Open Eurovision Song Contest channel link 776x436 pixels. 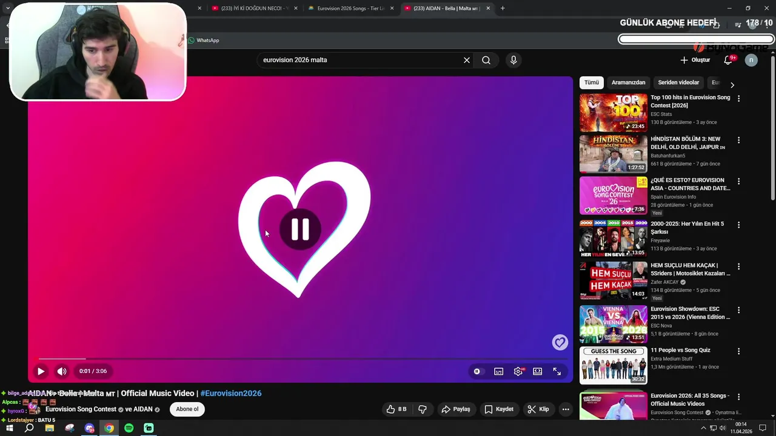(x=81, y=409)
